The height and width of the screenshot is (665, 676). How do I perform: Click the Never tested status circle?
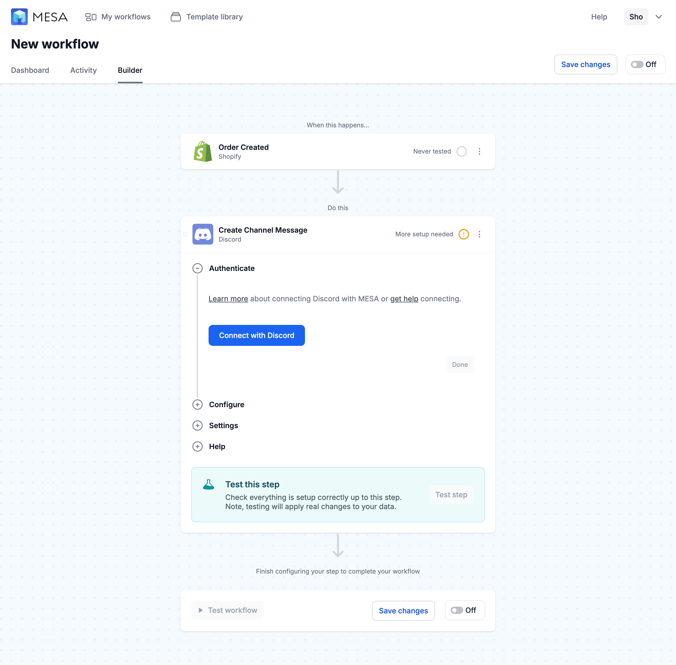pos(461,152)
